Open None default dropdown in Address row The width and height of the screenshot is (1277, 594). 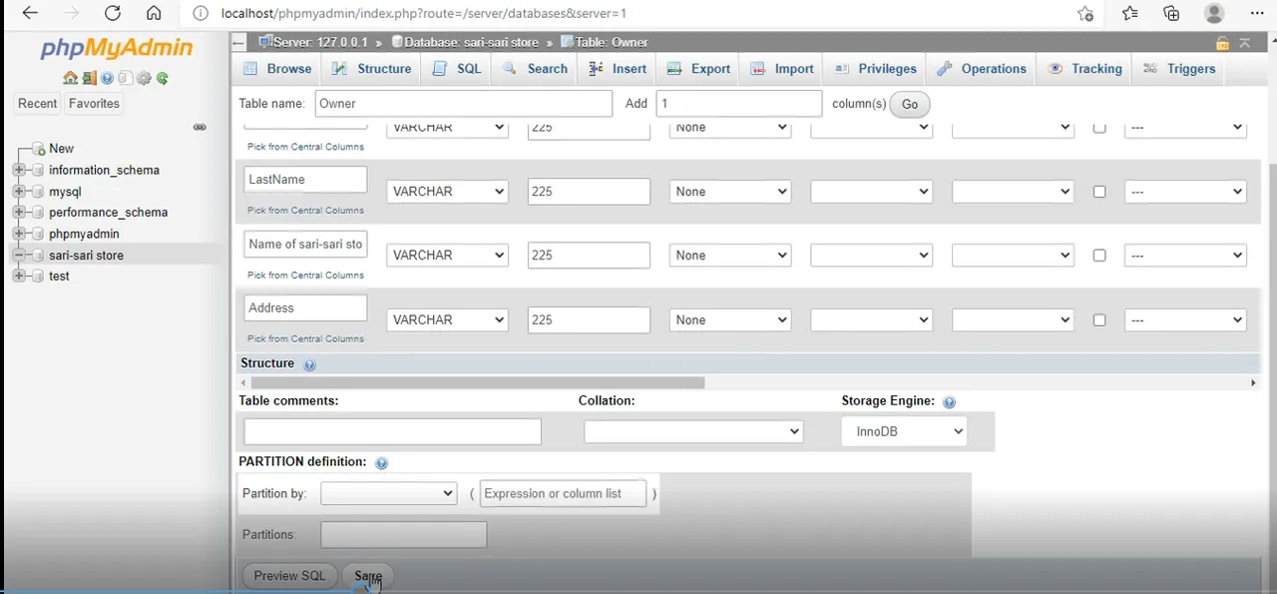tap(730, 320)
